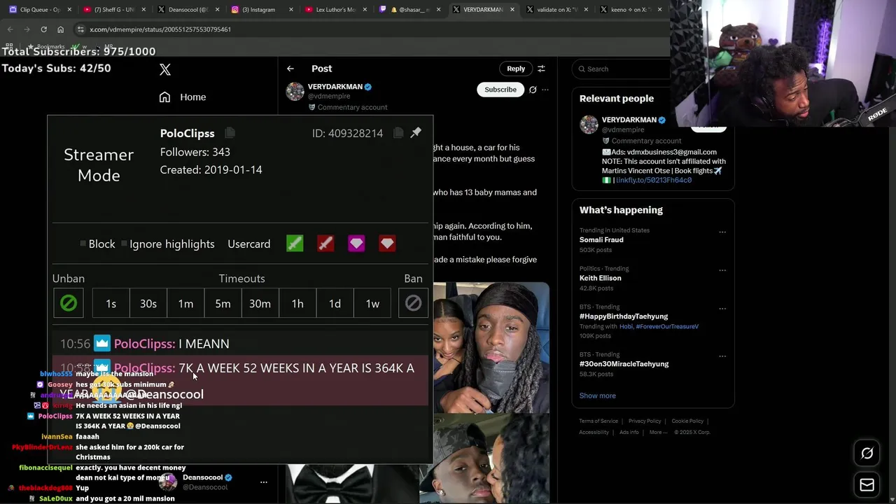The image size is (896, 504).
Task: Open linkfly.to link in Relevant people
Action: pyautogui.click(x=654, y=181)
